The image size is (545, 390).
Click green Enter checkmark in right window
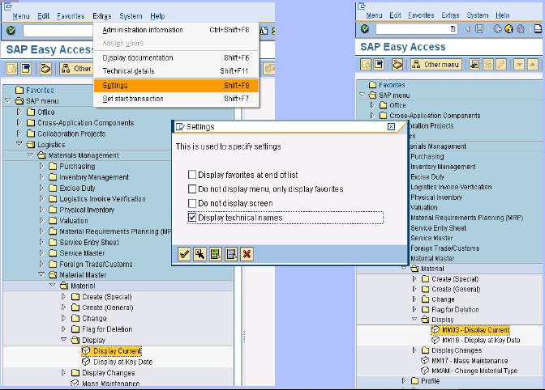[365, 29]
